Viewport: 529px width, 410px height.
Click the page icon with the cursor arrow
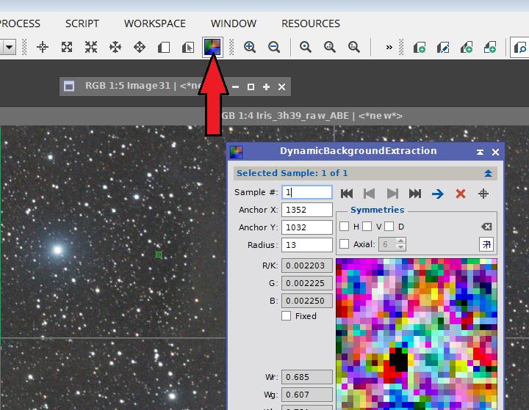[x=188, y=47]
